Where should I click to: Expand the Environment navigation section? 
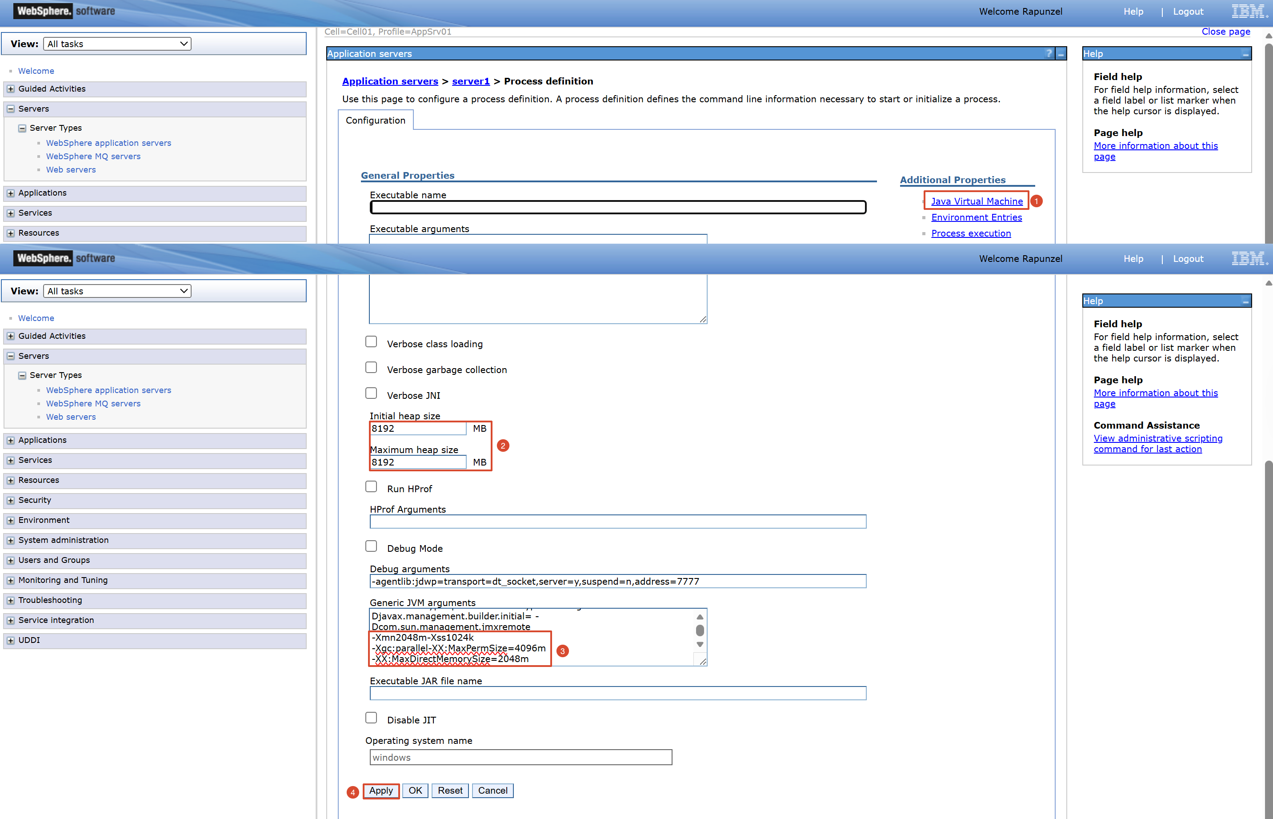click(11, 520)
